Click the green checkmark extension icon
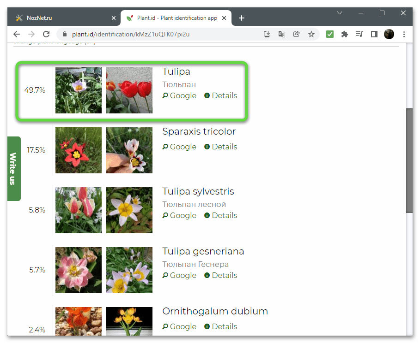Image resolution: width=420 pixels, height=343 pixels. click(330, 34)
